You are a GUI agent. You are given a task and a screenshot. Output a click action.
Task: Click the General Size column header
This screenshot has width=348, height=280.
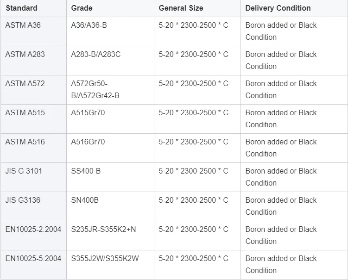[x=181, y=8]
